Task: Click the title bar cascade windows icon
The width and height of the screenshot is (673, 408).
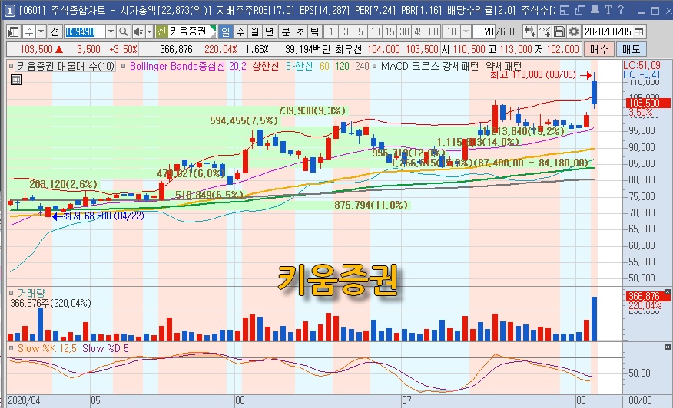Action: coord(580,10)
